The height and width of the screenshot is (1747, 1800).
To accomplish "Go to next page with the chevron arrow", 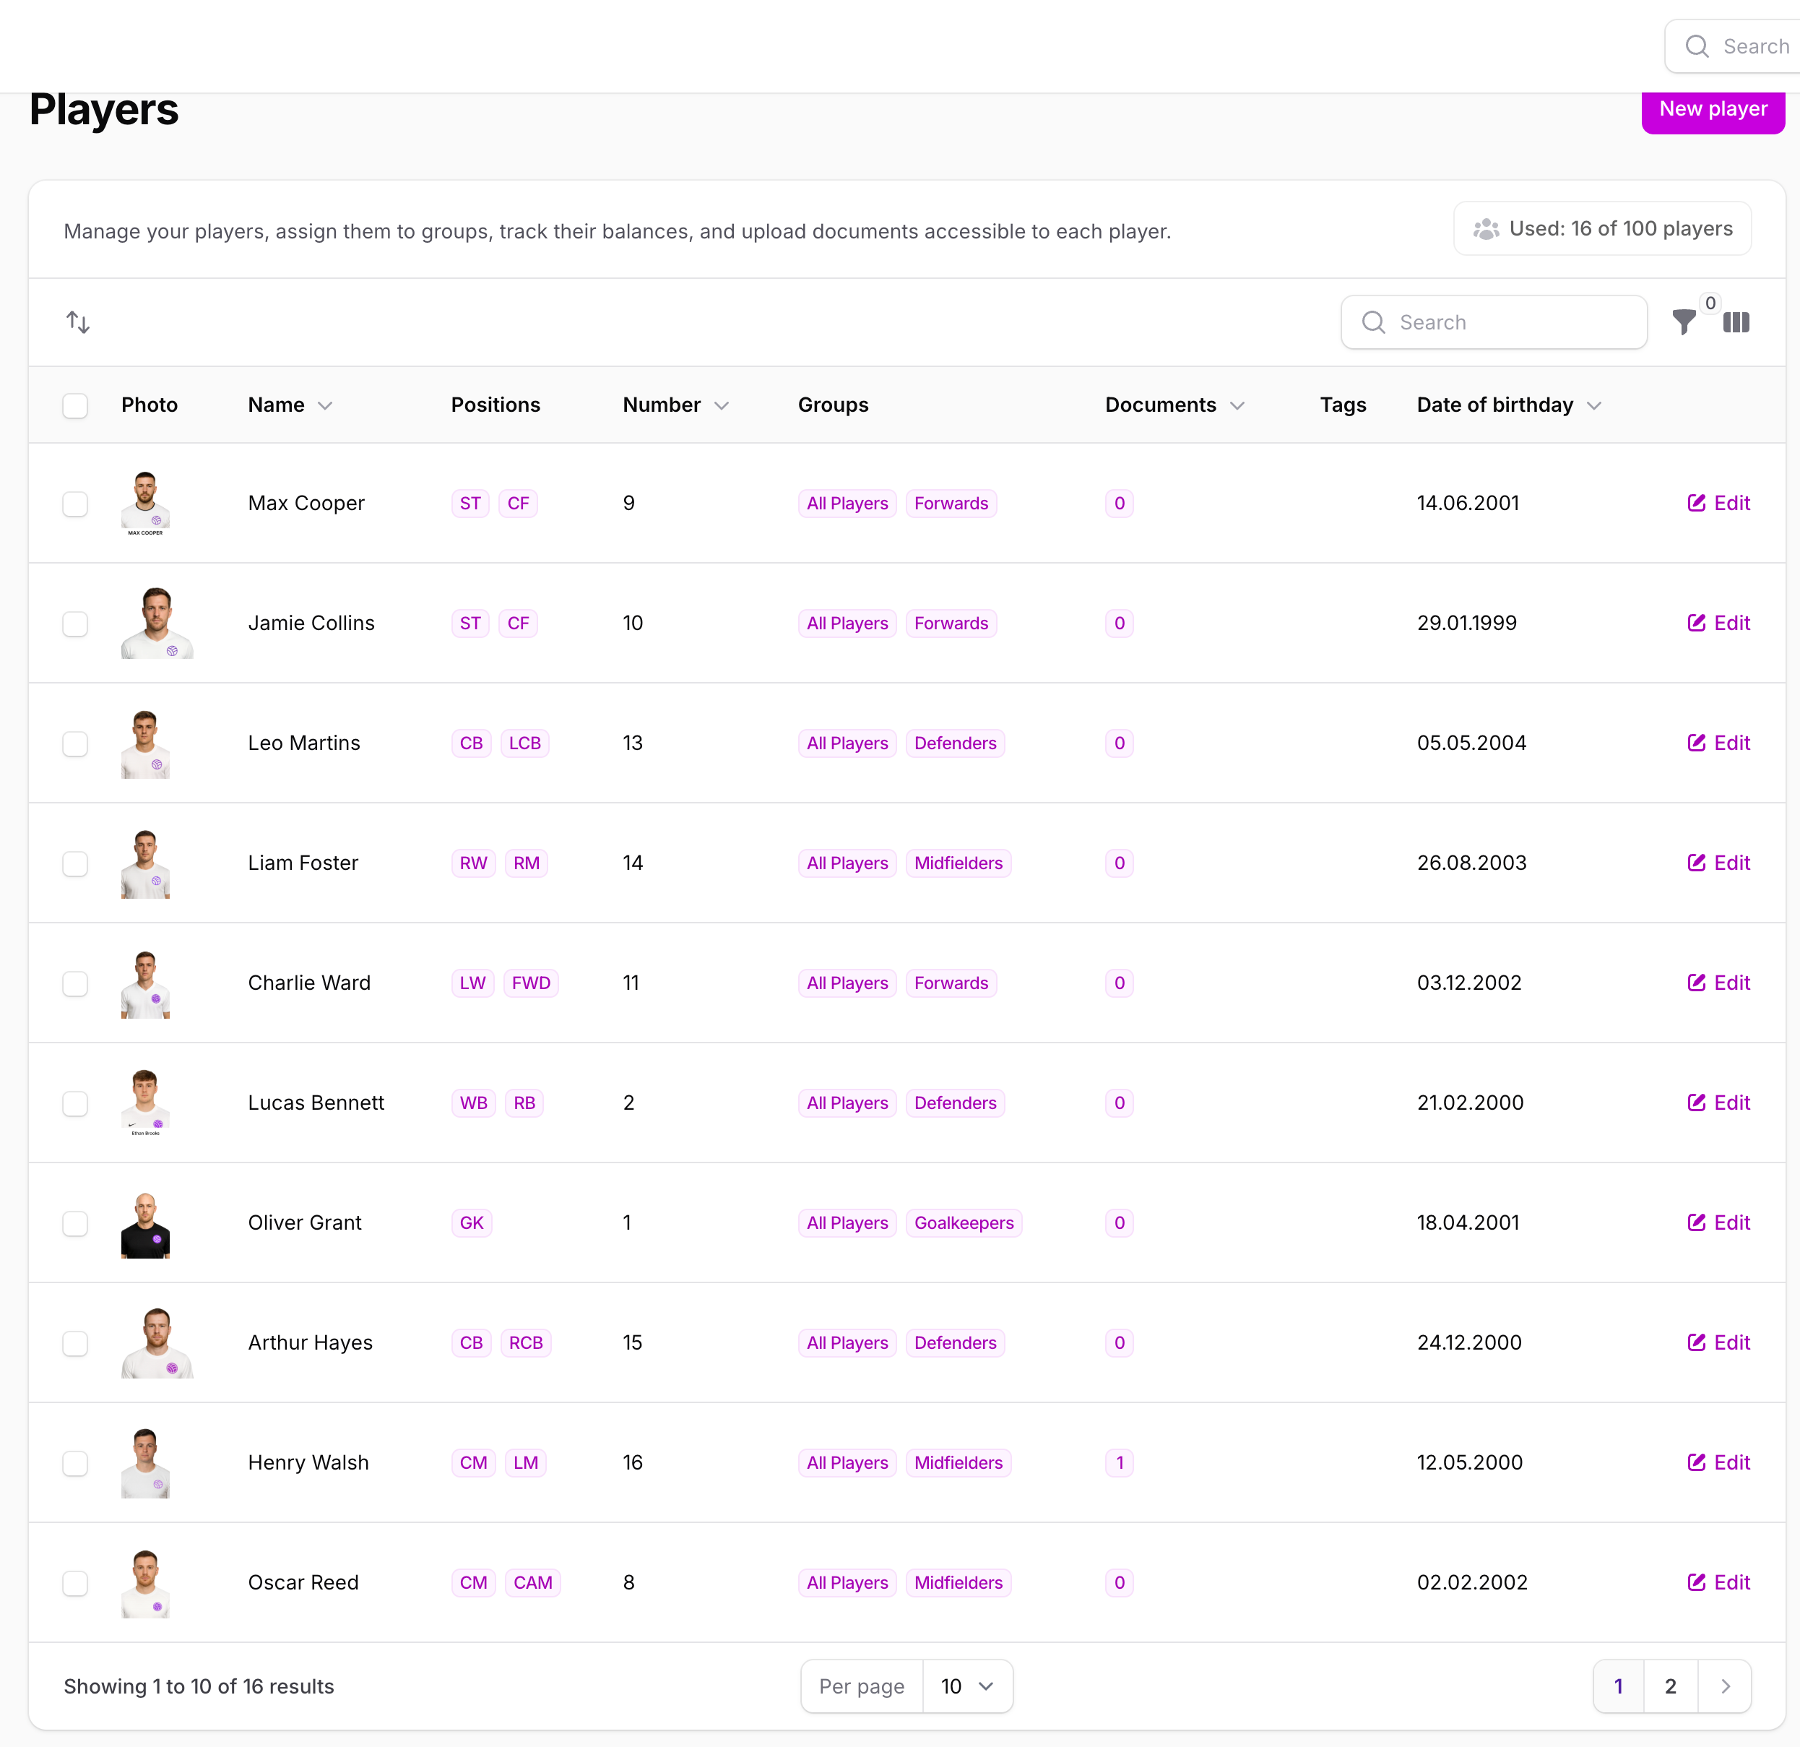I will [1725, 1686].
